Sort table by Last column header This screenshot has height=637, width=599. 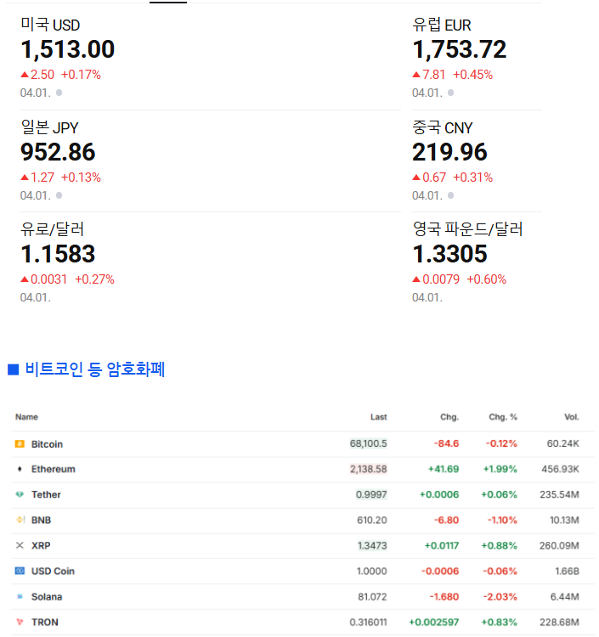[x=378, y=417]
